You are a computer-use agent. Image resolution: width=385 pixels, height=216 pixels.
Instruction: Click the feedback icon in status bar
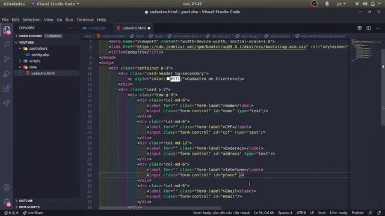pyautogui.click(x=371, y=213)
